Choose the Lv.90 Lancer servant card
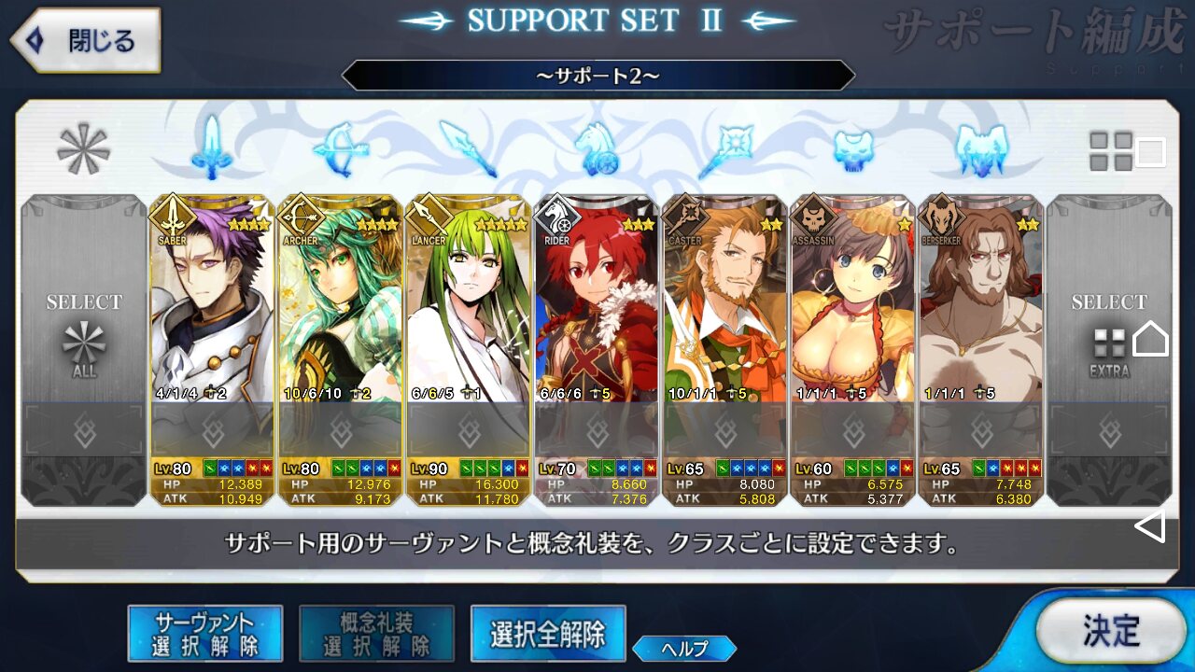 pyautogui.click(x=469, y=350)
